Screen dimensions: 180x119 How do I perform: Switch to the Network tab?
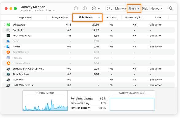(x=156, y=8)
